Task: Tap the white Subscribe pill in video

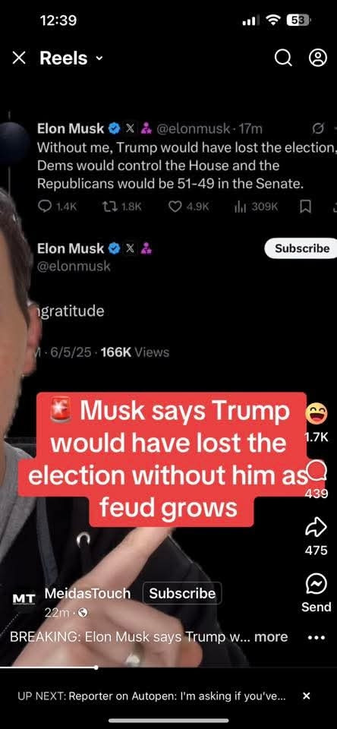Action: click(x=301, y=248)
